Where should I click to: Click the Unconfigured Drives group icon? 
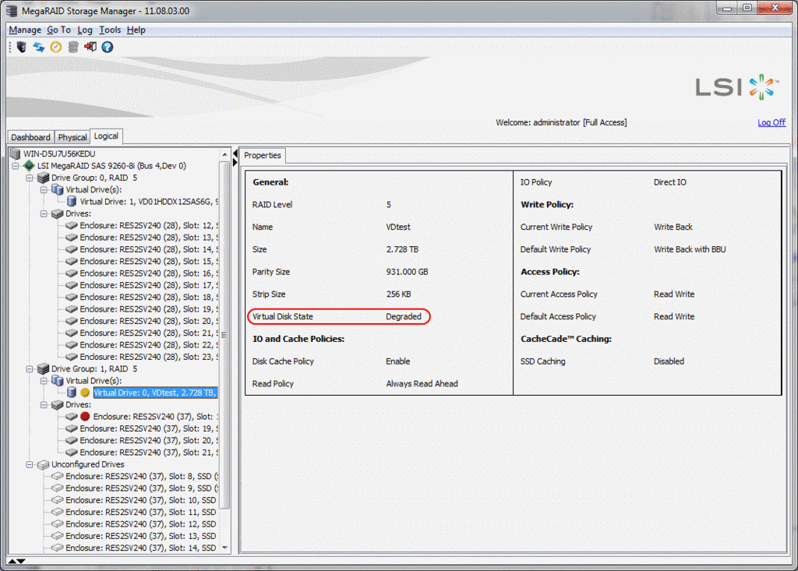point(44,464)
